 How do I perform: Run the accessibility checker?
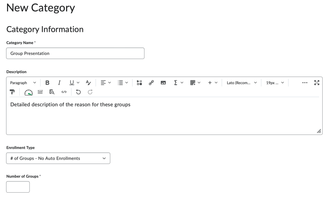point(29,92)
